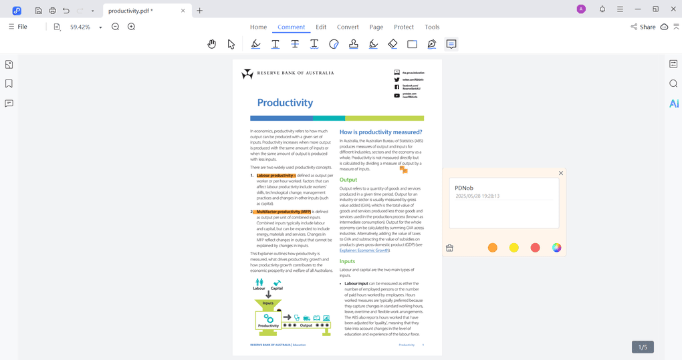Open the properties panel on right sidebar
Screen dimensions: 682x360
tap(673, 64)
